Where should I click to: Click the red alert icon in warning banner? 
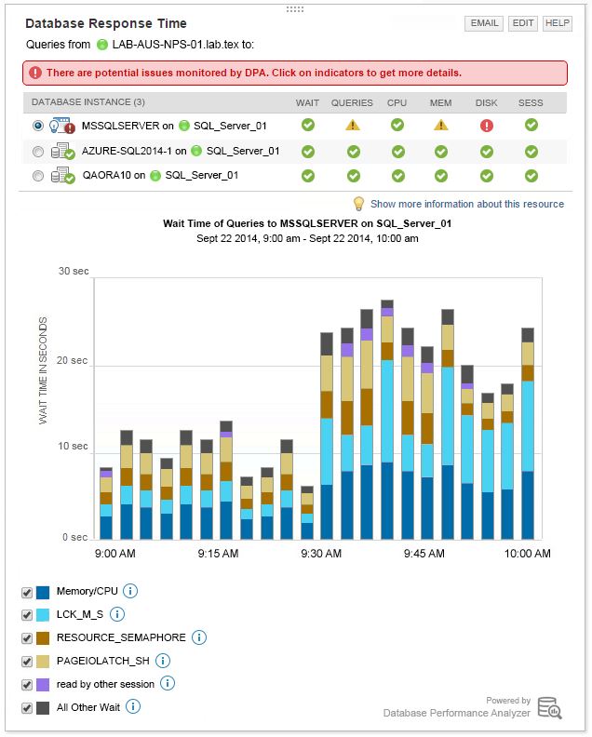(x=34, y=73)
